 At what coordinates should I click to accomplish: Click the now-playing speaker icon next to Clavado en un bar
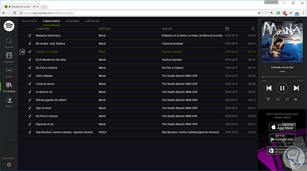pyautogui.click(x=22, y=52)
